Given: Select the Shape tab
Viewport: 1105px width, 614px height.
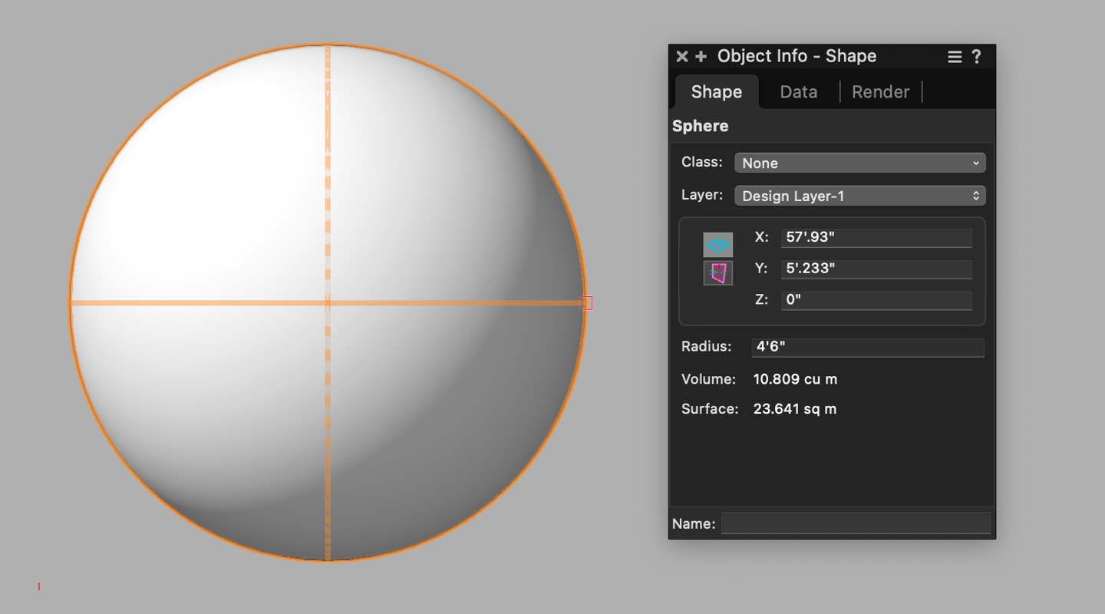Looking at the screenshot, I should (717, 92).
